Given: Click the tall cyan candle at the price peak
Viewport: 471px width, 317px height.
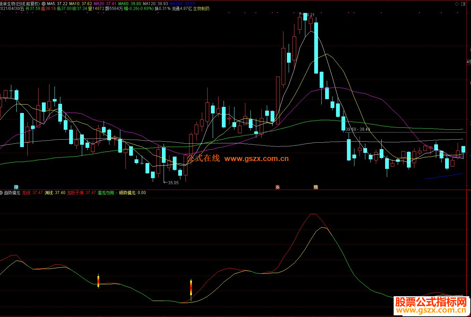Looking at the screenshot, I should (316, 48).
